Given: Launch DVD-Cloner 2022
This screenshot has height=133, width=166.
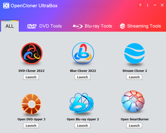Looking at the screenshot, I should [x=31, y=77].
